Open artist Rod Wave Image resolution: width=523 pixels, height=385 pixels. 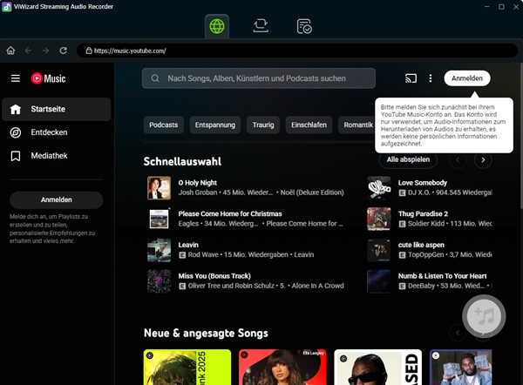(x=203, y=254)
